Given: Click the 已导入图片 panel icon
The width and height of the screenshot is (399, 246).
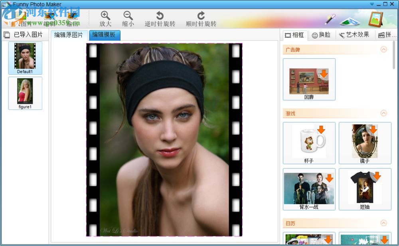Looking at the screenshot, I should 6,35.
